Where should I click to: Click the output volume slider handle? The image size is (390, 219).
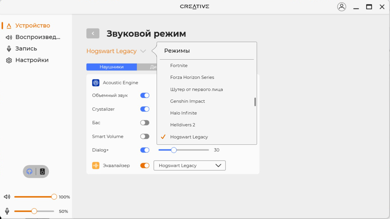(x=54, y=197)
